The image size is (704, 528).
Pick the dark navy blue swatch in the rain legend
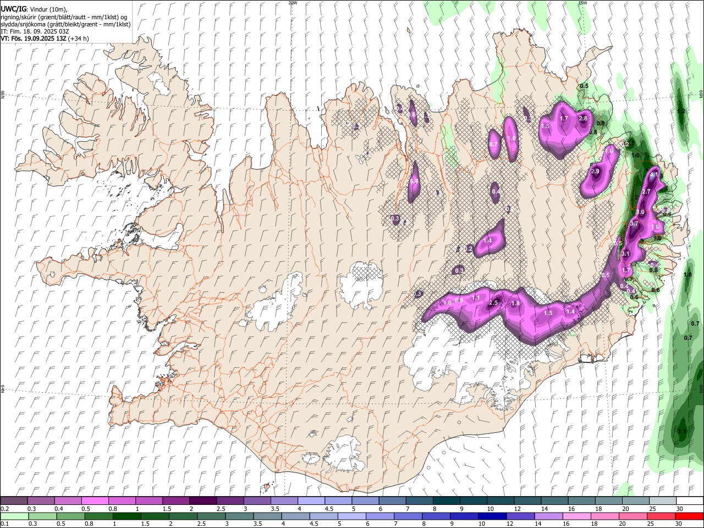pyautogui.click(x=492, y=516)
